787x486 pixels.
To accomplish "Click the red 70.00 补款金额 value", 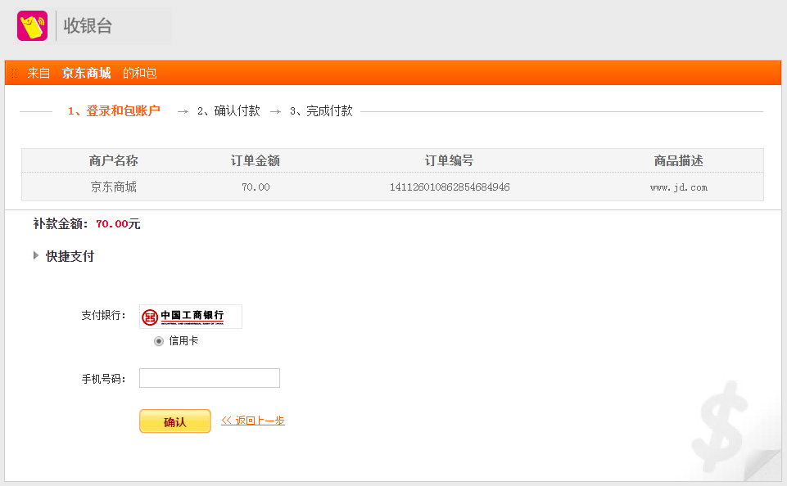I will pyautogui.click(x=112, y=224).
